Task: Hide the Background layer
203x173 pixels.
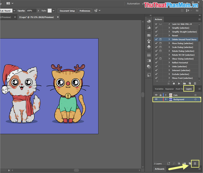Action: [156, 99]
